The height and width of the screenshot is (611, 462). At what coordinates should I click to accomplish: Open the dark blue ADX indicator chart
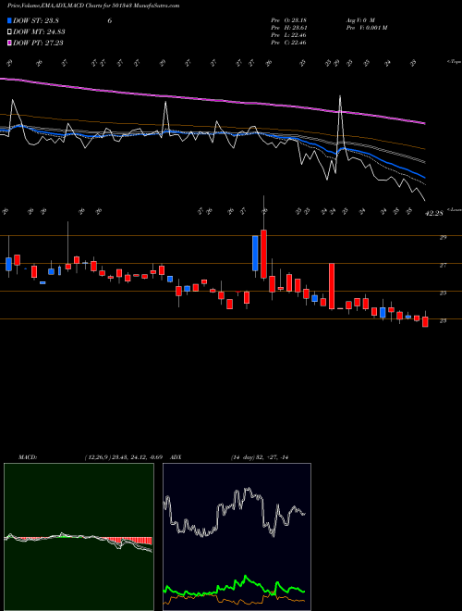237,537
